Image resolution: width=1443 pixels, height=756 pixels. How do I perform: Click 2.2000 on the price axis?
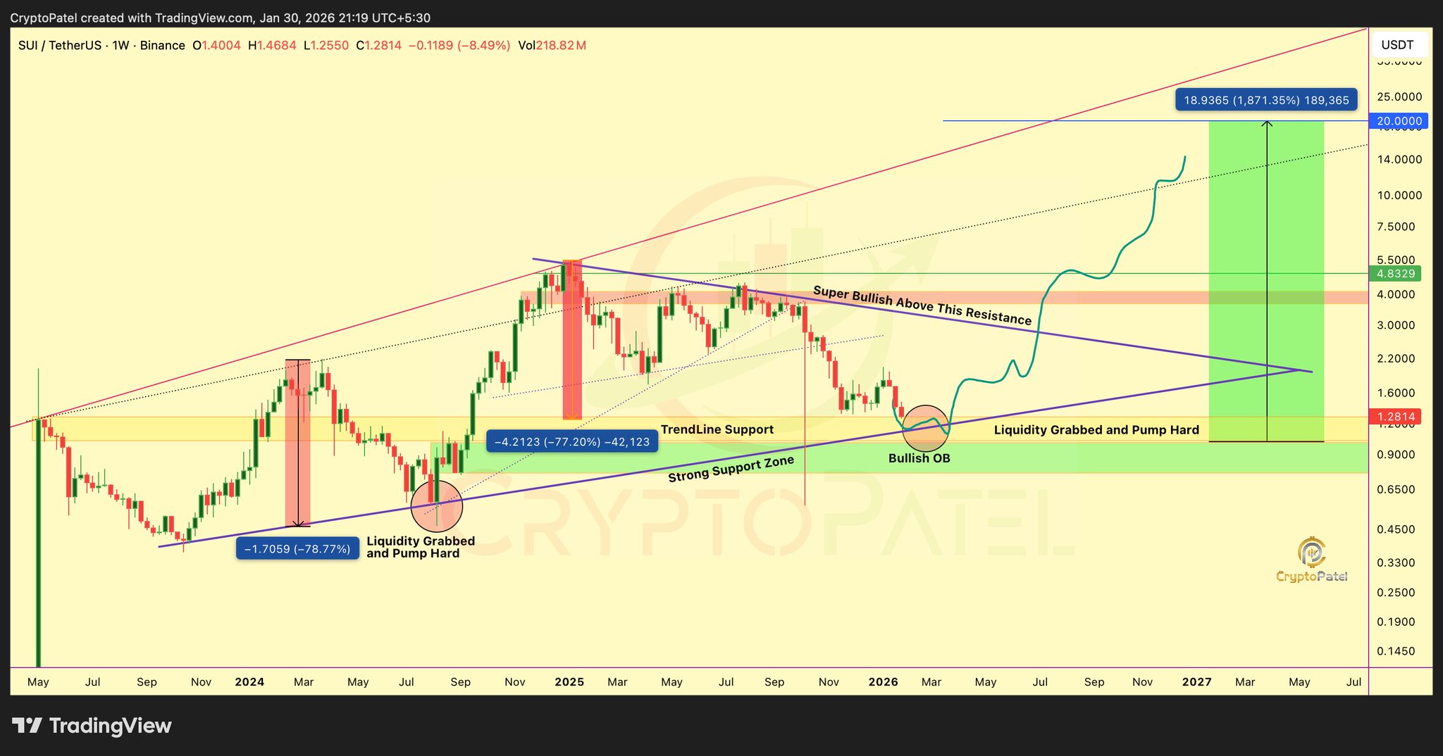[1396, 358]
